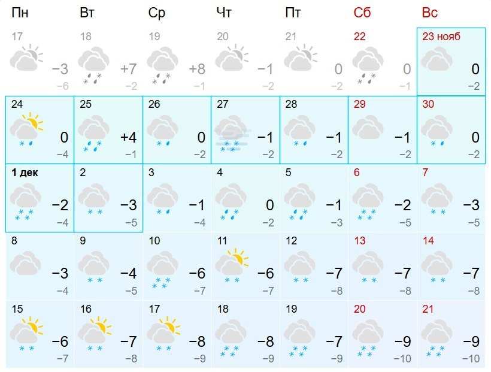Click the sunny weather icon for November 24
The height and width of the screenshot is (372, 491).
(x=28, y=129)
